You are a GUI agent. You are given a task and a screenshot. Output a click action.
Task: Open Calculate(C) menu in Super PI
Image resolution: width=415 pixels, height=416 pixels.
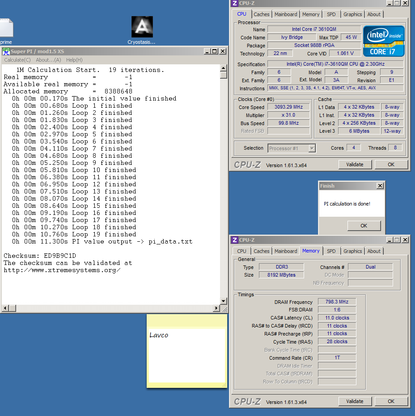pyautogui.click(x=17, y=60)
